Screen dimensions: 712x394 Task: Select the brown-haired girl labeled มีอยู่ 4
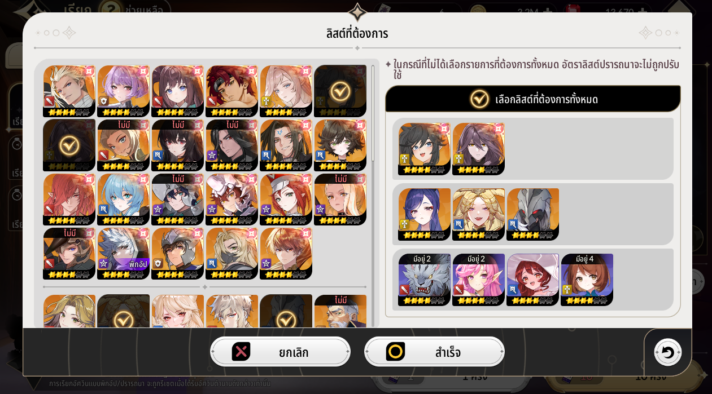point(587,280)
